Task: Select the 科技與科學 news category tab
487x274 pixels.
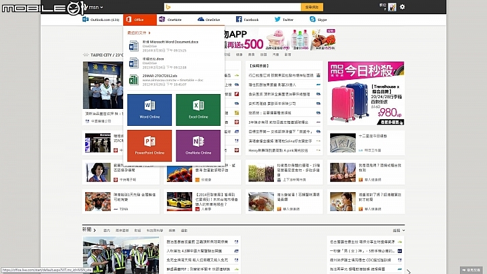Action: tap(155, 231)
